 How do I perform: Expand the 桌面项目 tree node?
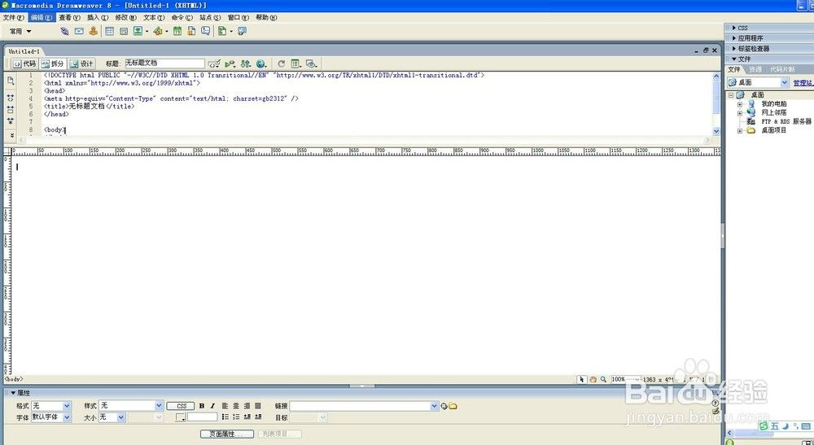(740, 131)
